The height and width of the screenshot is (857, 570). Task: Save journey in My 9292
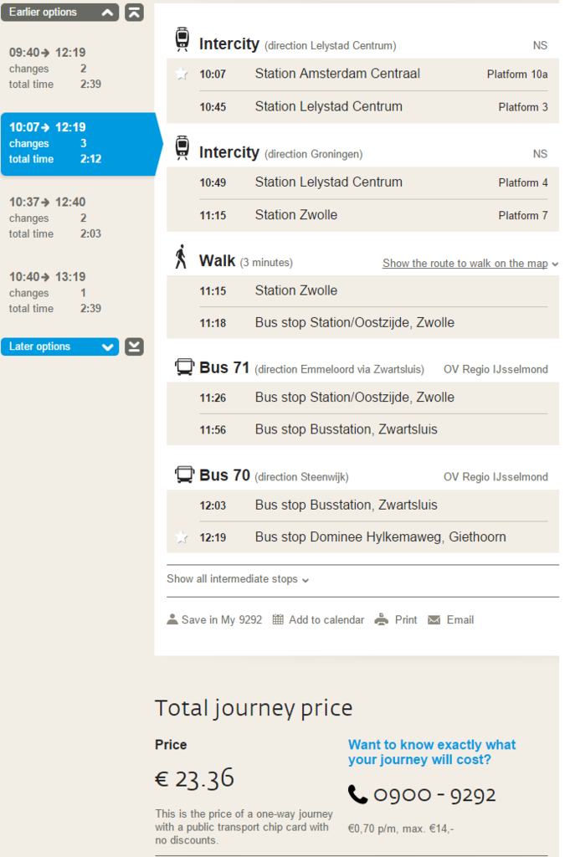point(214,620)
